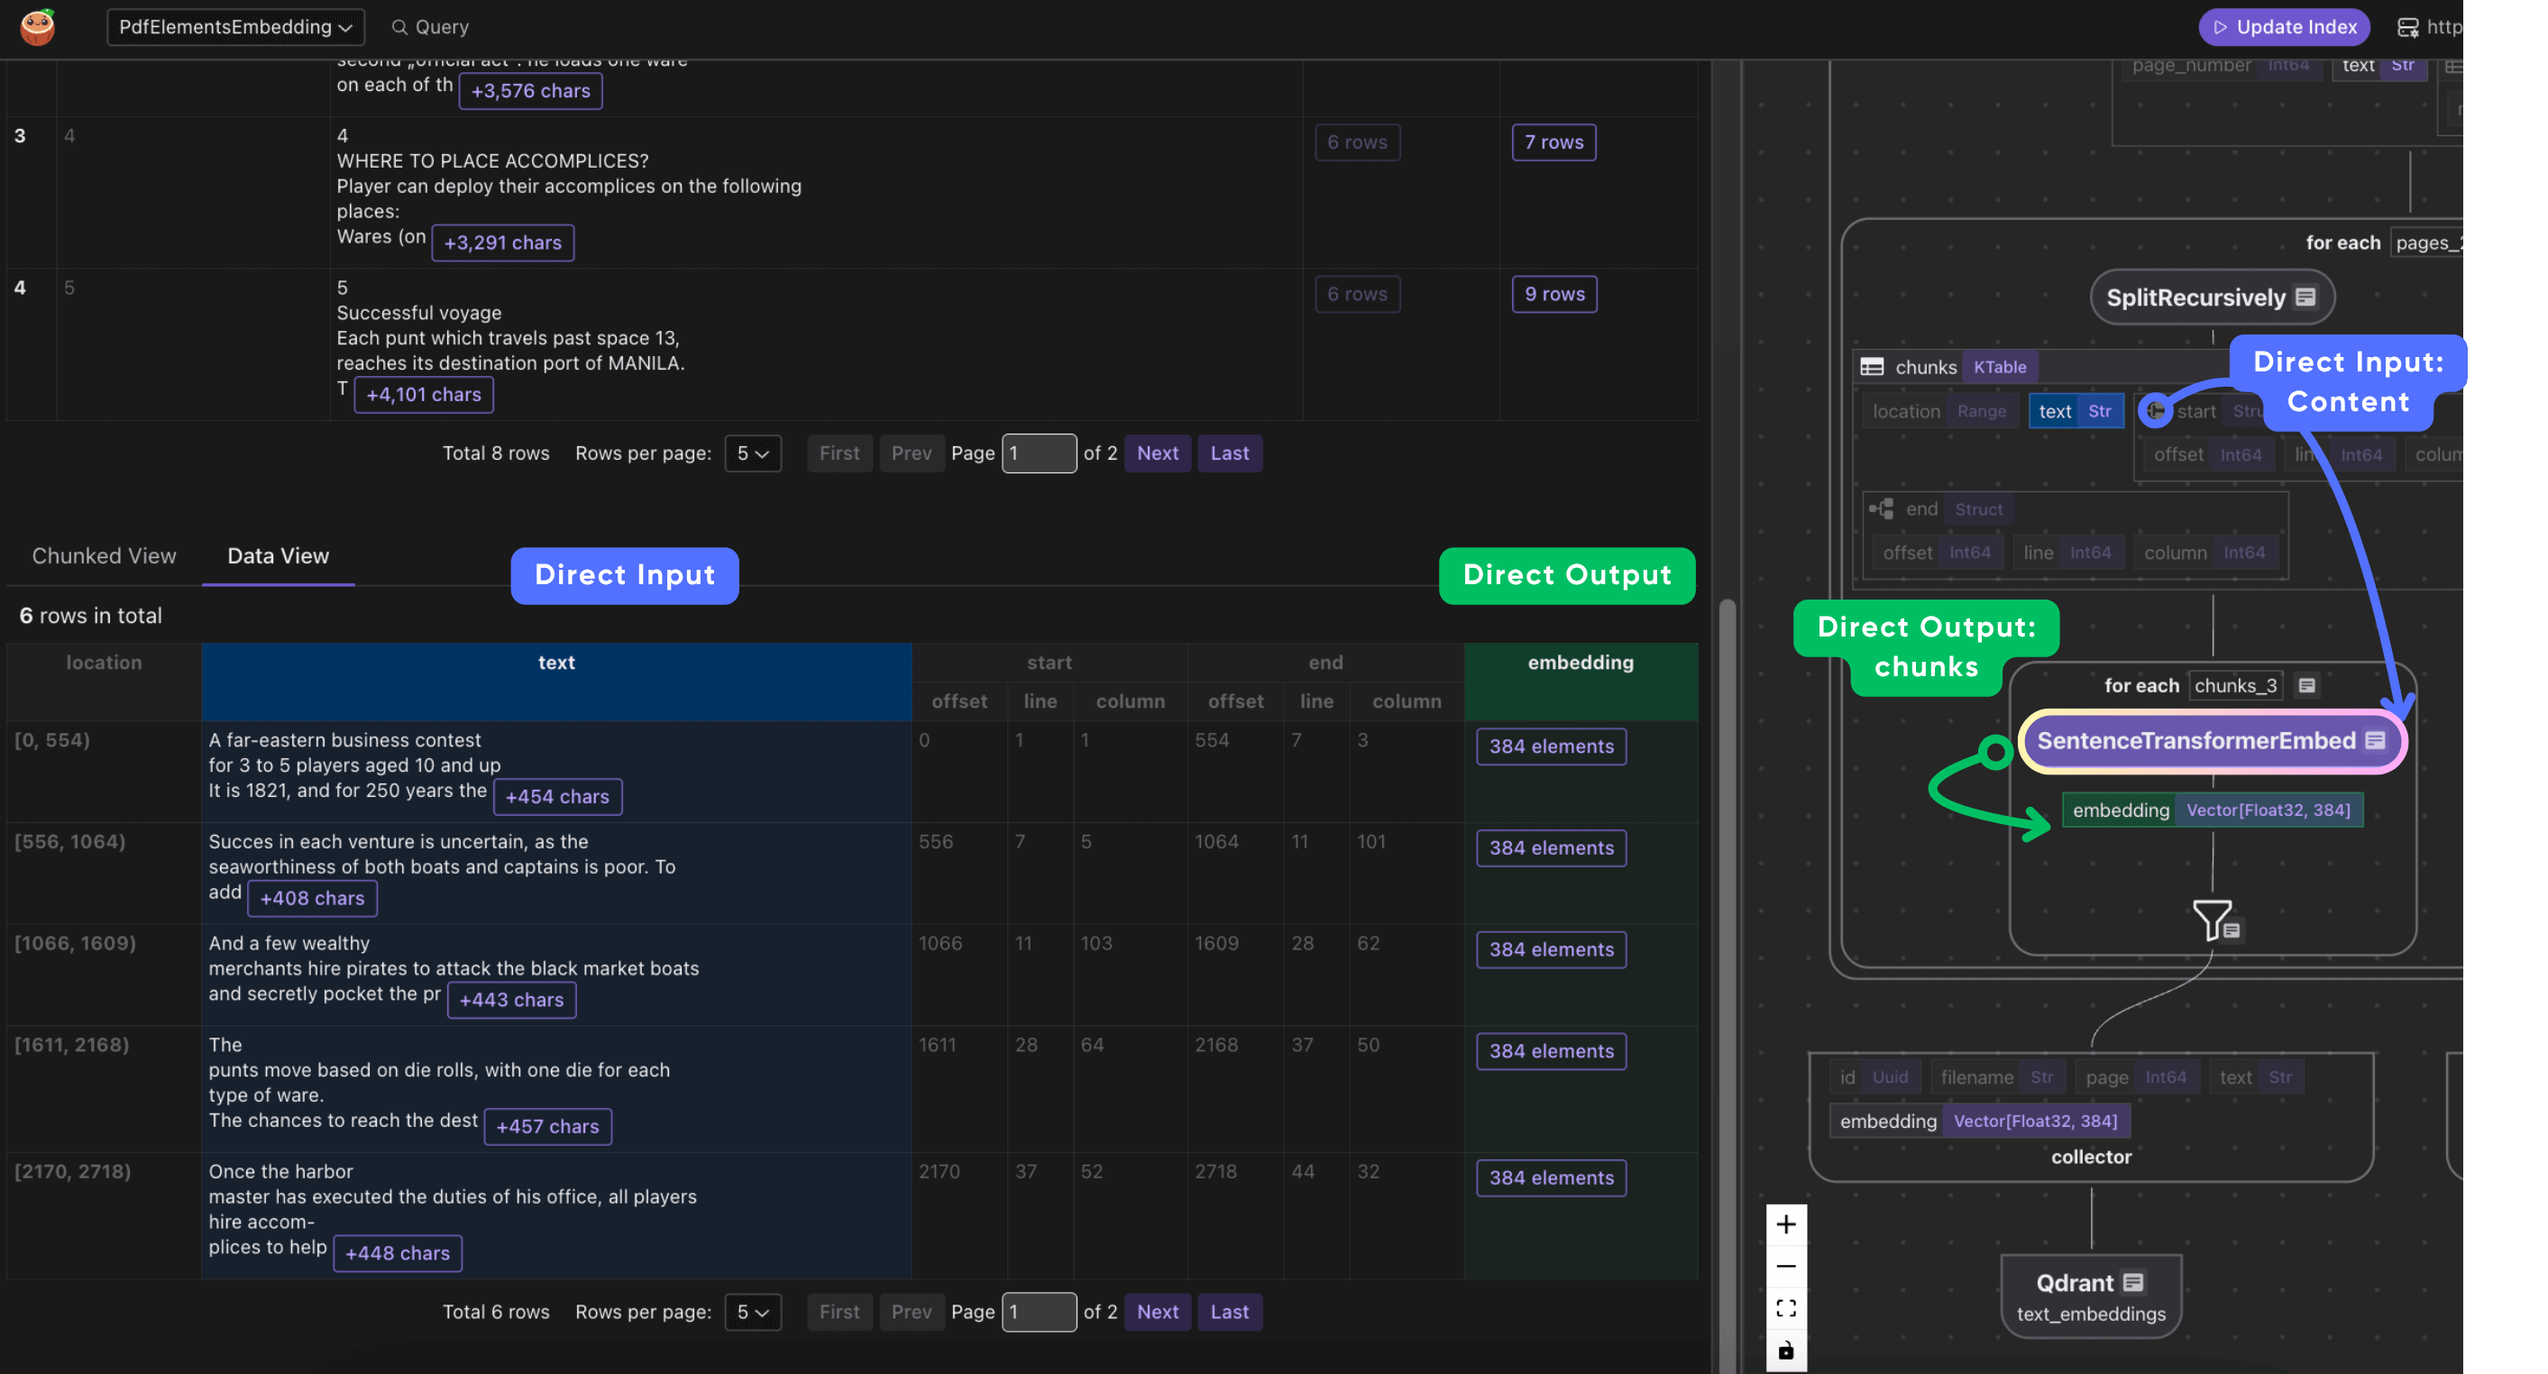This screenshot has height=1374, width=2548.
Task: Switch to the Chunked View tab
Action: 104,556
